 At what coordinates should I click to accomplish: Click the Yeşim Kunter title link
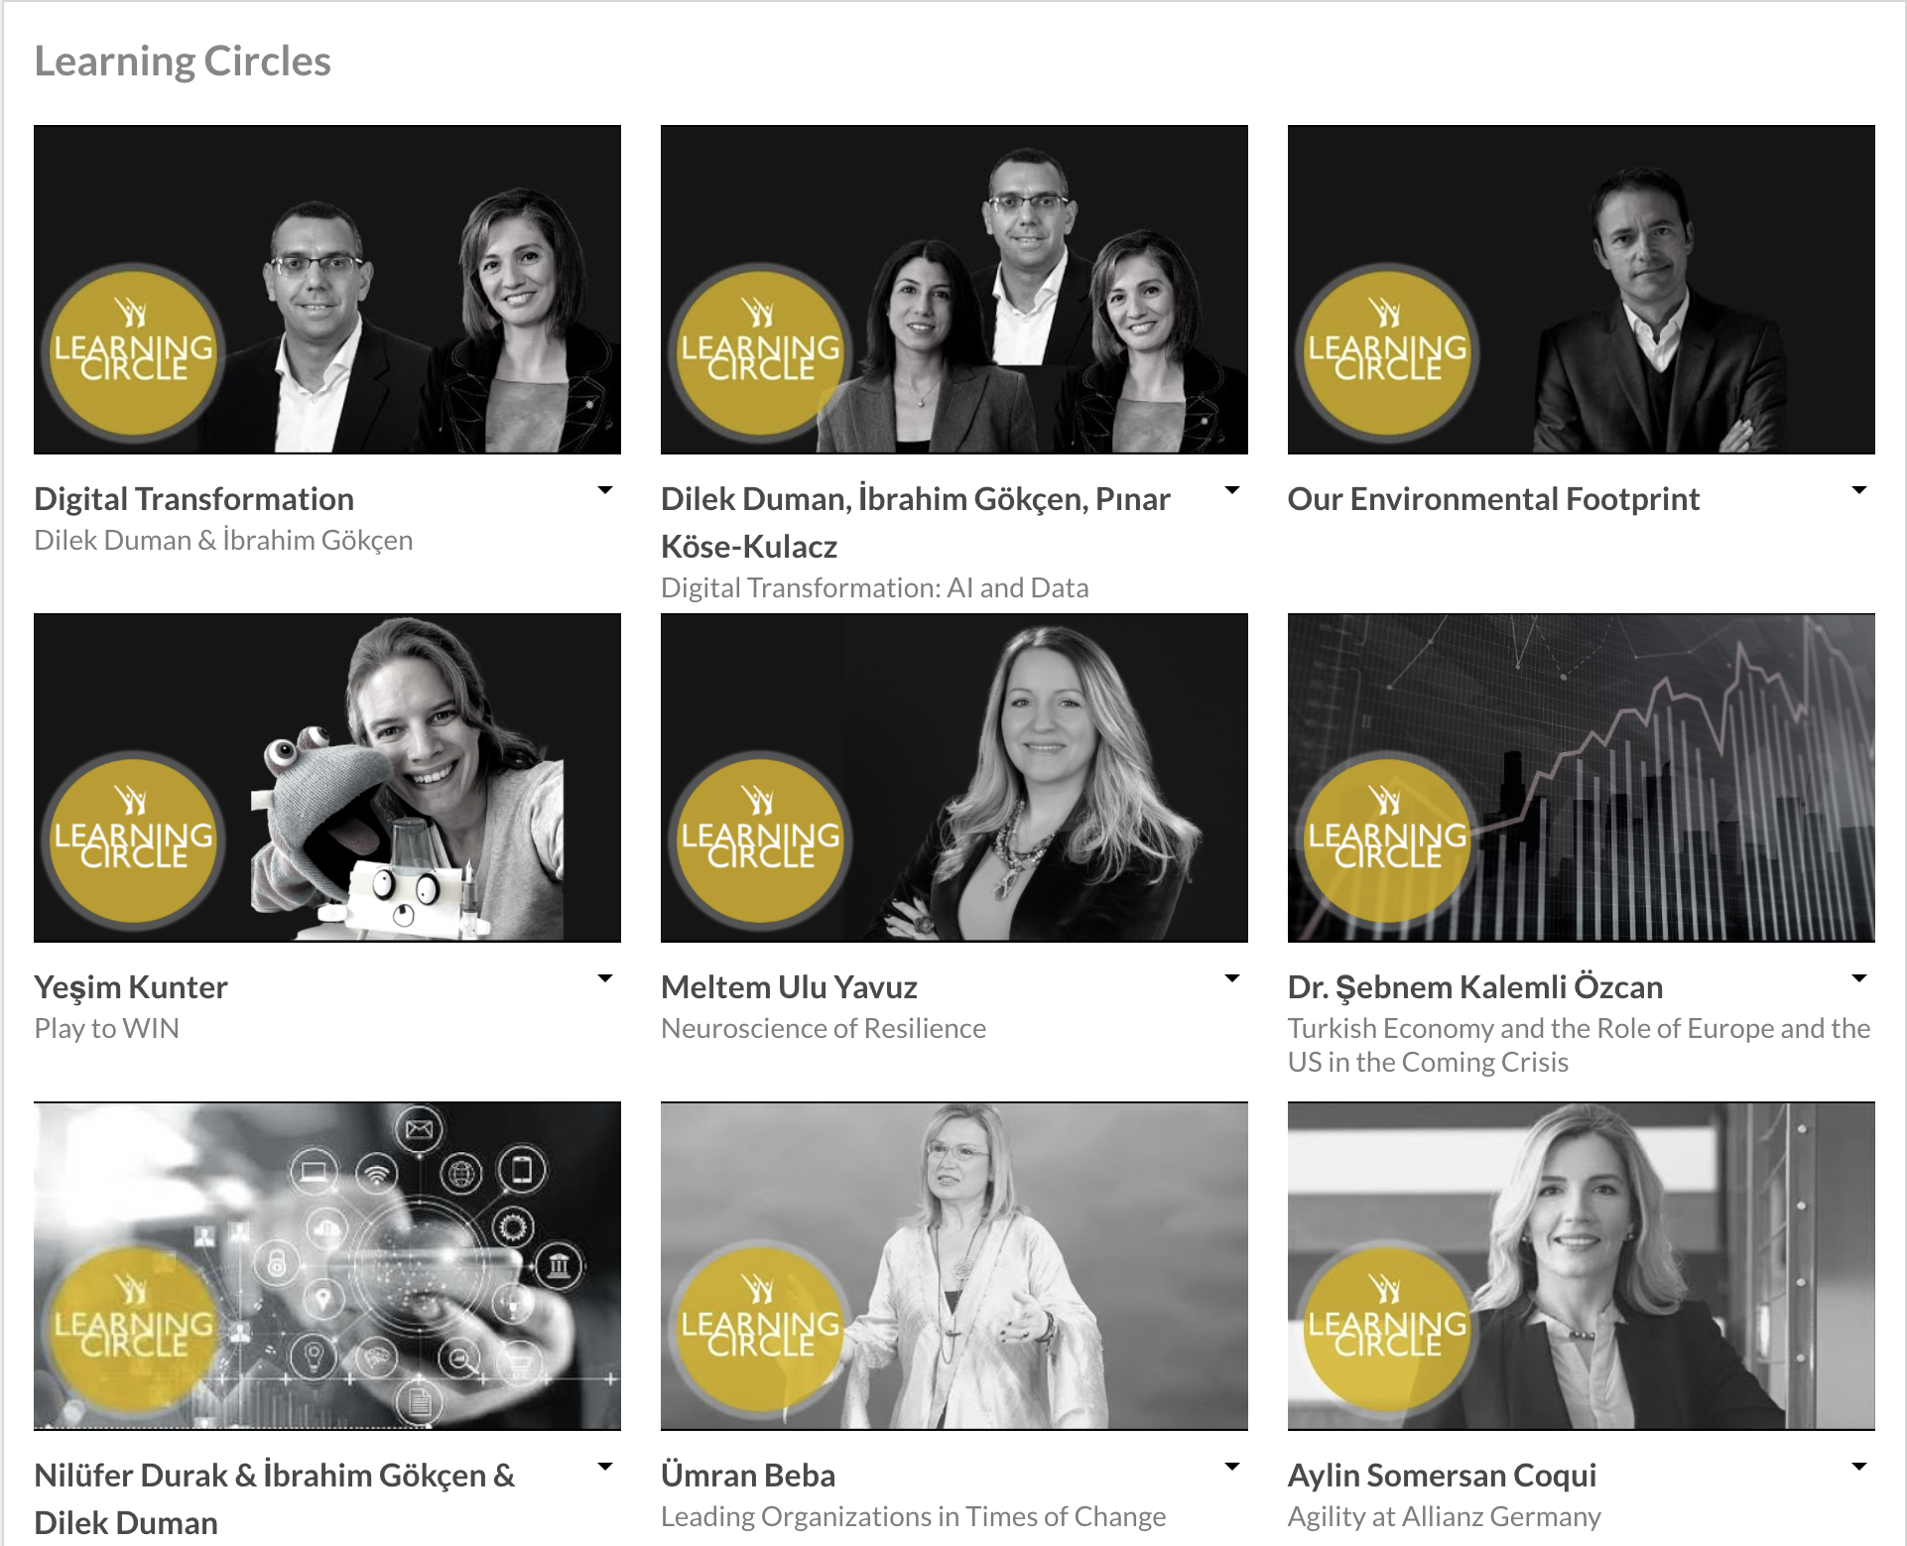point(131,987)
